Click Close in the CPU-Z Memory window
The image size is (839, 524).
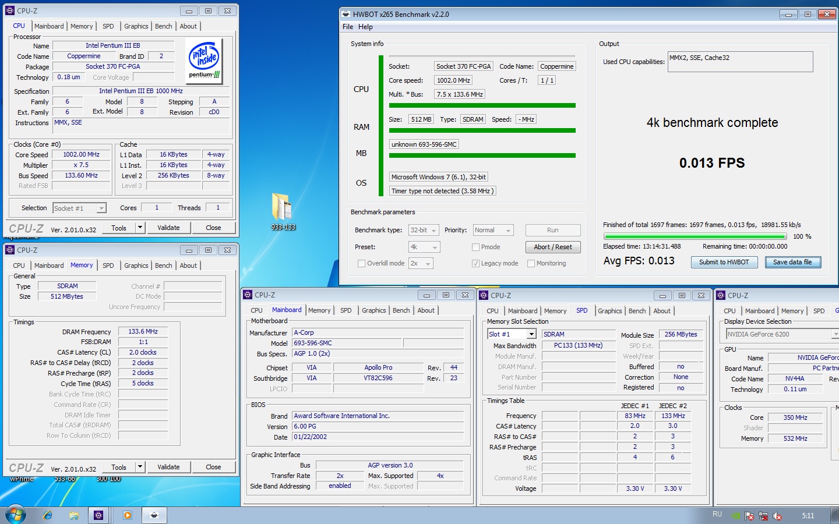[213, 467]
